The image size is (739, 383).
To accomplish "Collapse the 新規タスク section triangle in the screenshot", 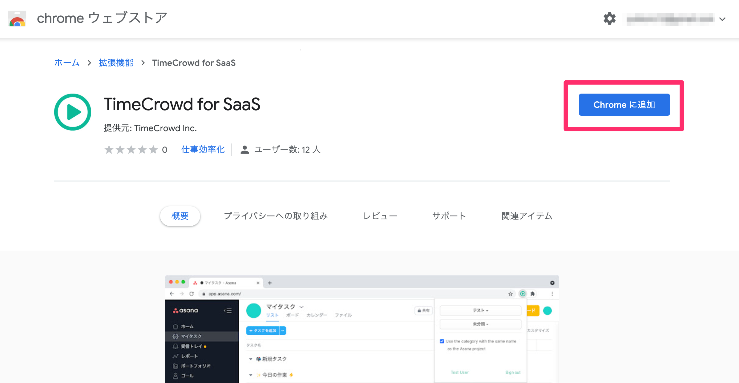I will tap(251, 359).
